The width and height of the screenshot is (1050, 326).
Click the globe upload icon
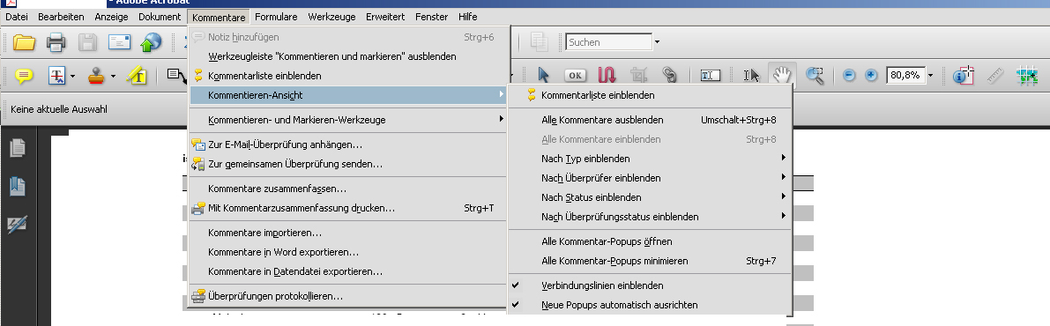[x=151, y=43]
